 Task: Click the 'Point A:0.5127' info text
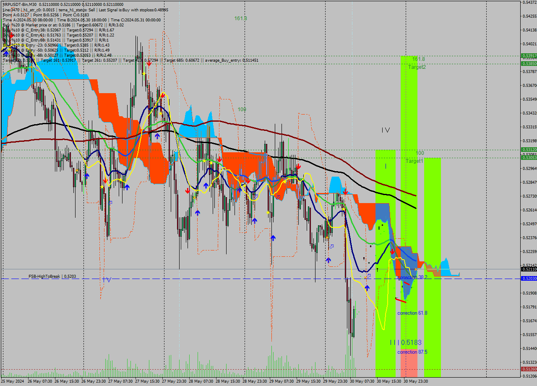pyautogui.click(x=16, y=15)
